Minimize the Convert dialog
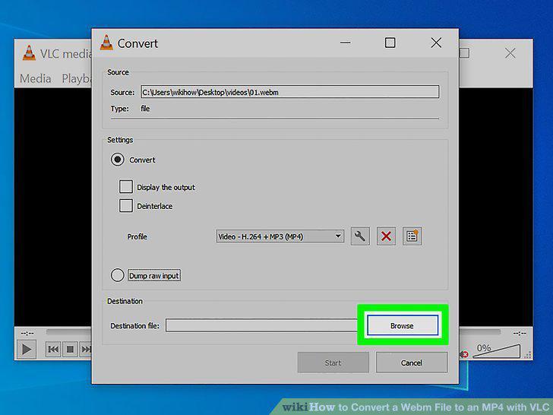Screen dimensions: 553x415 (346, 43)
